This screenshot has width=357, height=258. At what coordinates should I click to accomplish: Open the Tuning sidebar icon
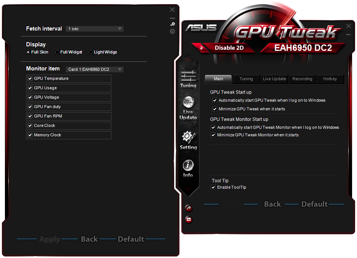[x=188, y=79]
